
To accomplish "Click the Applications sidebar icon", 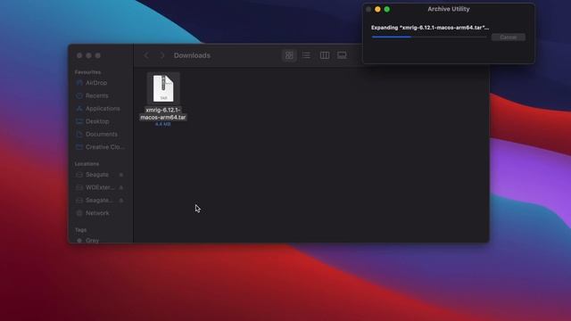I will (79, 109).
